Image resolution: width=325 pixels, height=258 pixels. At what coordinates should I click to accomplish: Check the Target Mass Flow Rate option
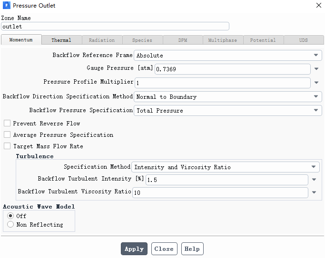[7, 146]
